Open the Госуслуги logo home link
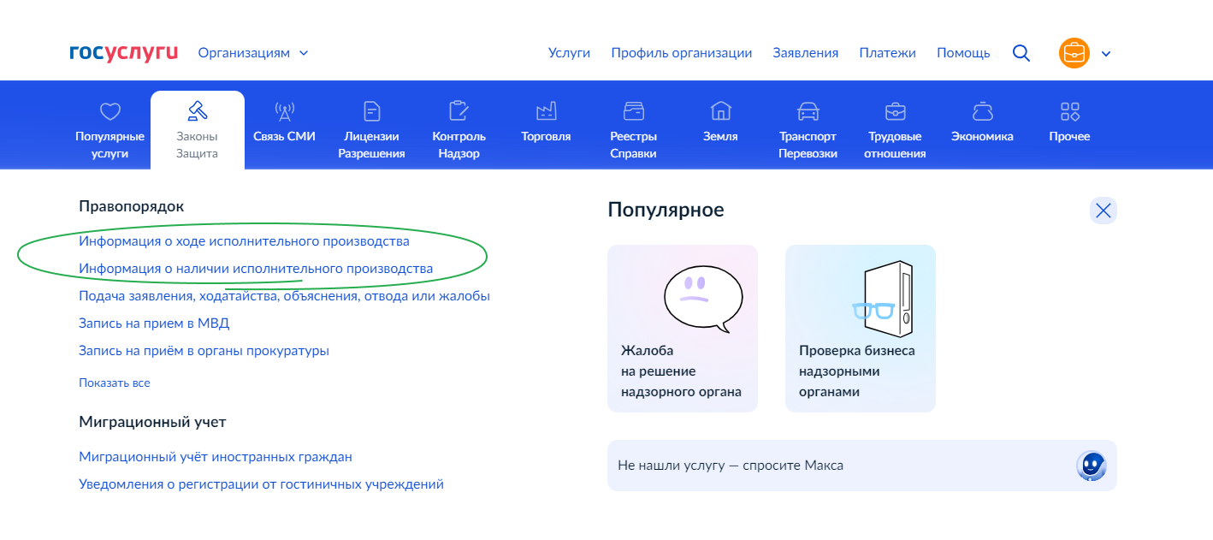1213x540 pixels. [x=124, y=52]
